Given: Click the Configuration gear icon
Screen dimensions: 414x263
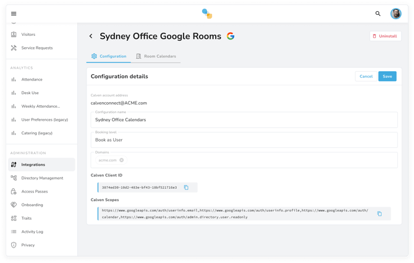Looking at the screenshot, I should 94,56.
